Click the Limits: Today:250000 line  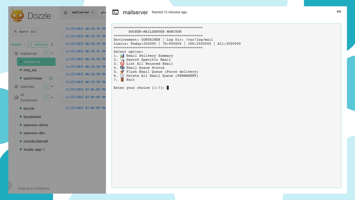177,44
